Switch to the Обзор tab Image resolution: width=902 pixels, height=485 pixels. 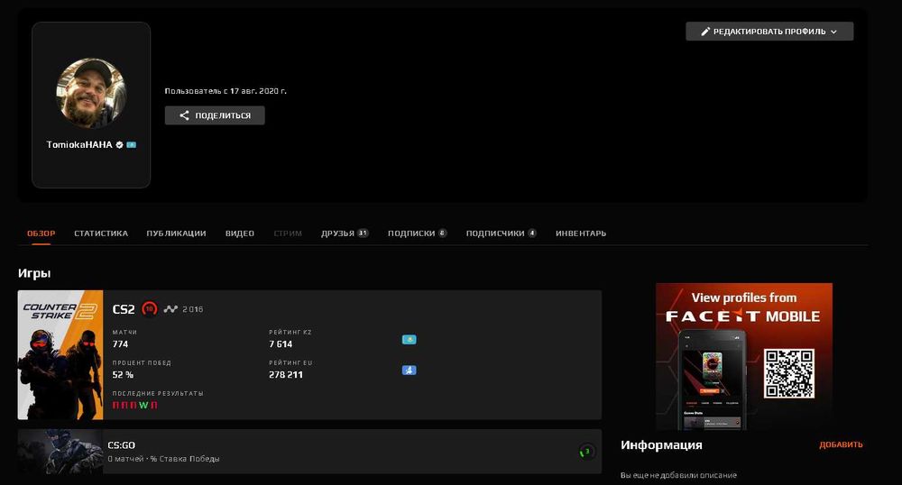[41, 233]
